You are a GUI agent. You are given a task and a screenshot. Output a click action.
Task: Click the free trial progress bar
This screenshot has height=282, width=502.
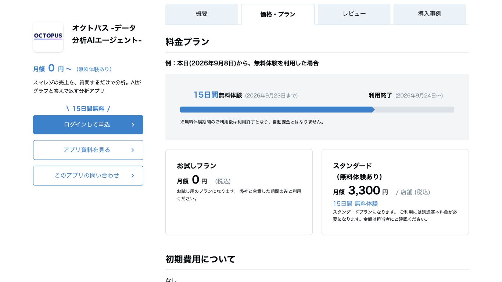point(317,109)
